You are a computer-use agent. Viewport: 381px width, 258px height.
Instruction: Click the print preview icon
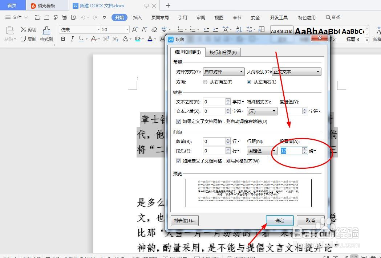tap(74, 17)
